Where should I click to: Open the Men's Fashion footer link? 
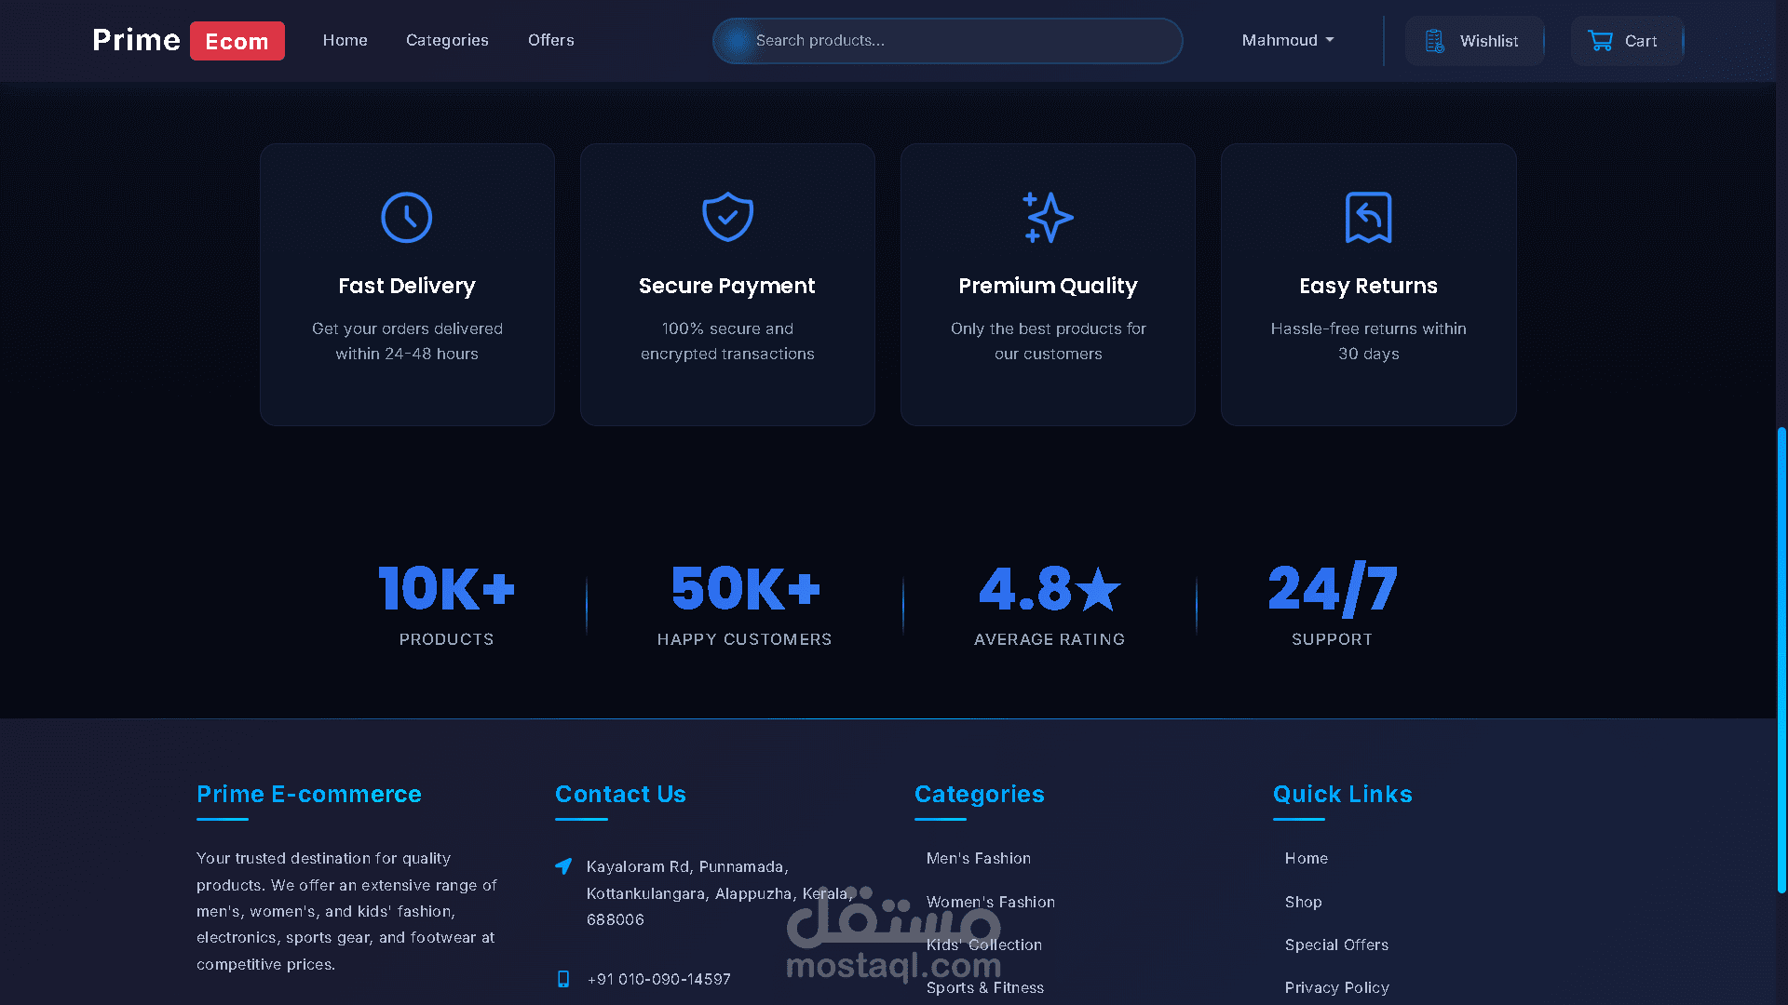(978, 858)
